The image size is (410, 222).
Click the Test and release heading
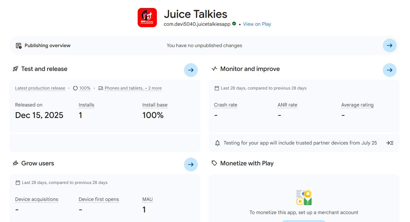click(x=44, y=69)
